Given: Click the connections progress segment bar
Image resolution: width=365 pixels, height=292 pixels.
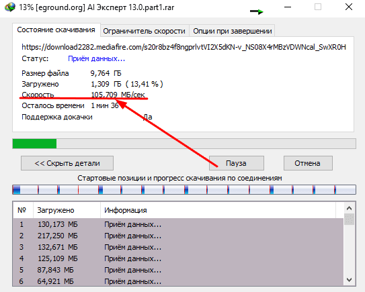Looking at the screenshot, I should (184, 189).
